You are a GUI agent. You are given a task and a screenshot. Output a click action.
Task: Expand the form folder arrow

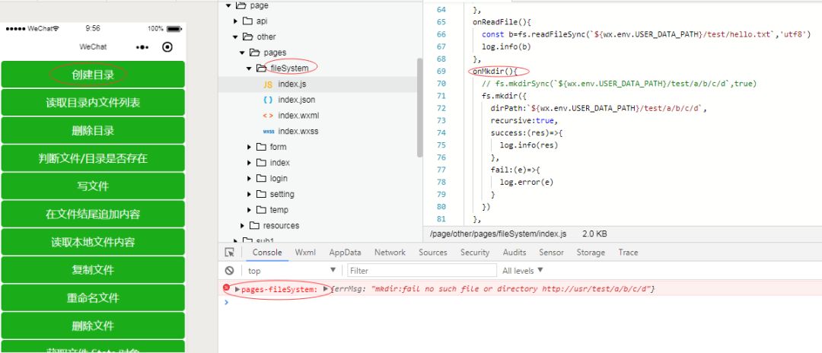(249, 147)
